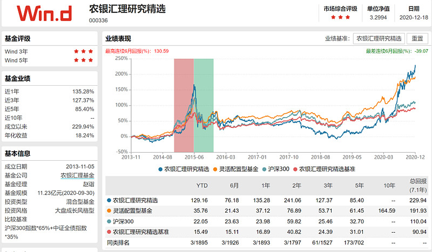Open the 业绩基准 农银汇理研究精选 selector
432x252 pixels.
pyautogui.click(x=379, y=38)
